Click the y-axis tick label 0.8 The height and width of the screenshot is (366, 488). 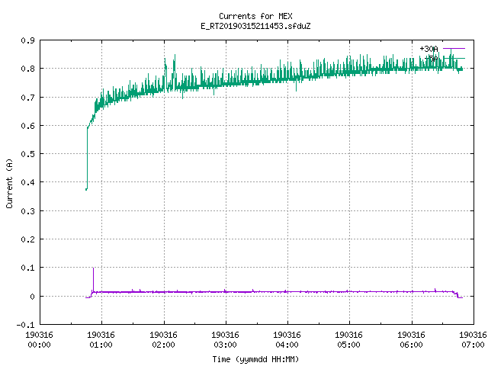(x=27, y=69)
